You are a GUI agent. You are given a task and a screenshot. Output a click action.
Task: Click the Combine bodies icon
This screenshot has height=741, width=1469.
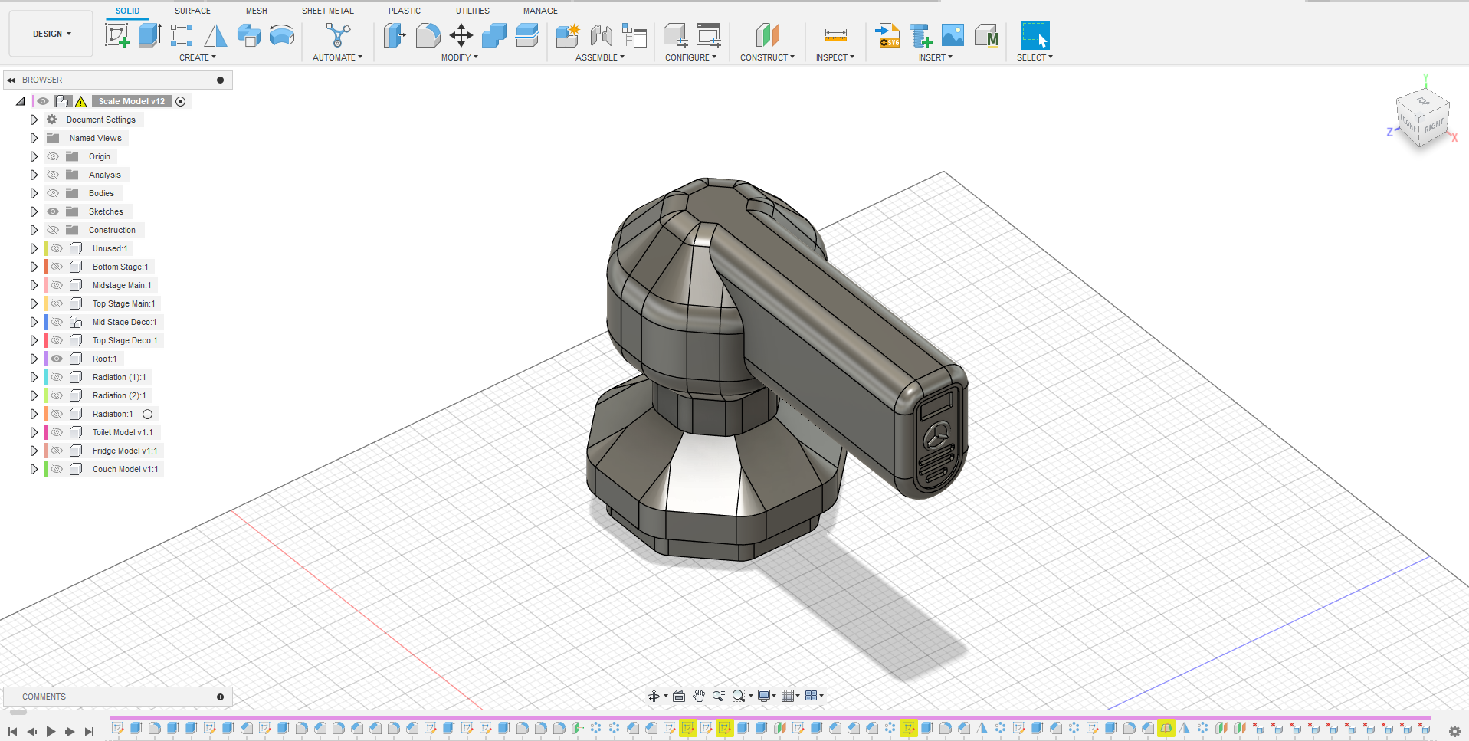tap(493, 35)
